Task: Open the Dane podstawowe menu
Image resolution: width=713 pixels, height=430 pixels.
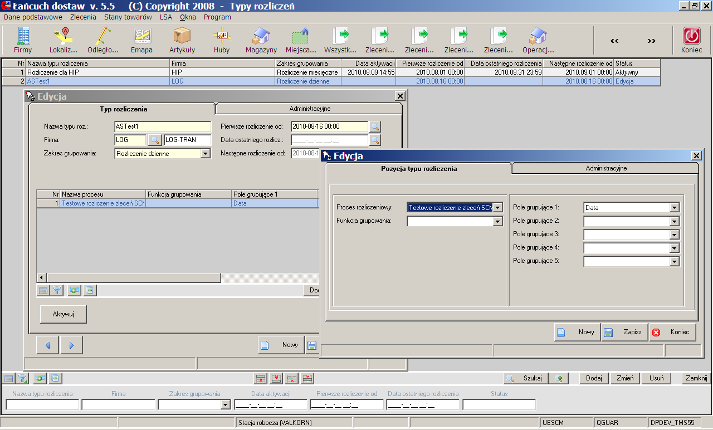Action: [x=33, y=17]
